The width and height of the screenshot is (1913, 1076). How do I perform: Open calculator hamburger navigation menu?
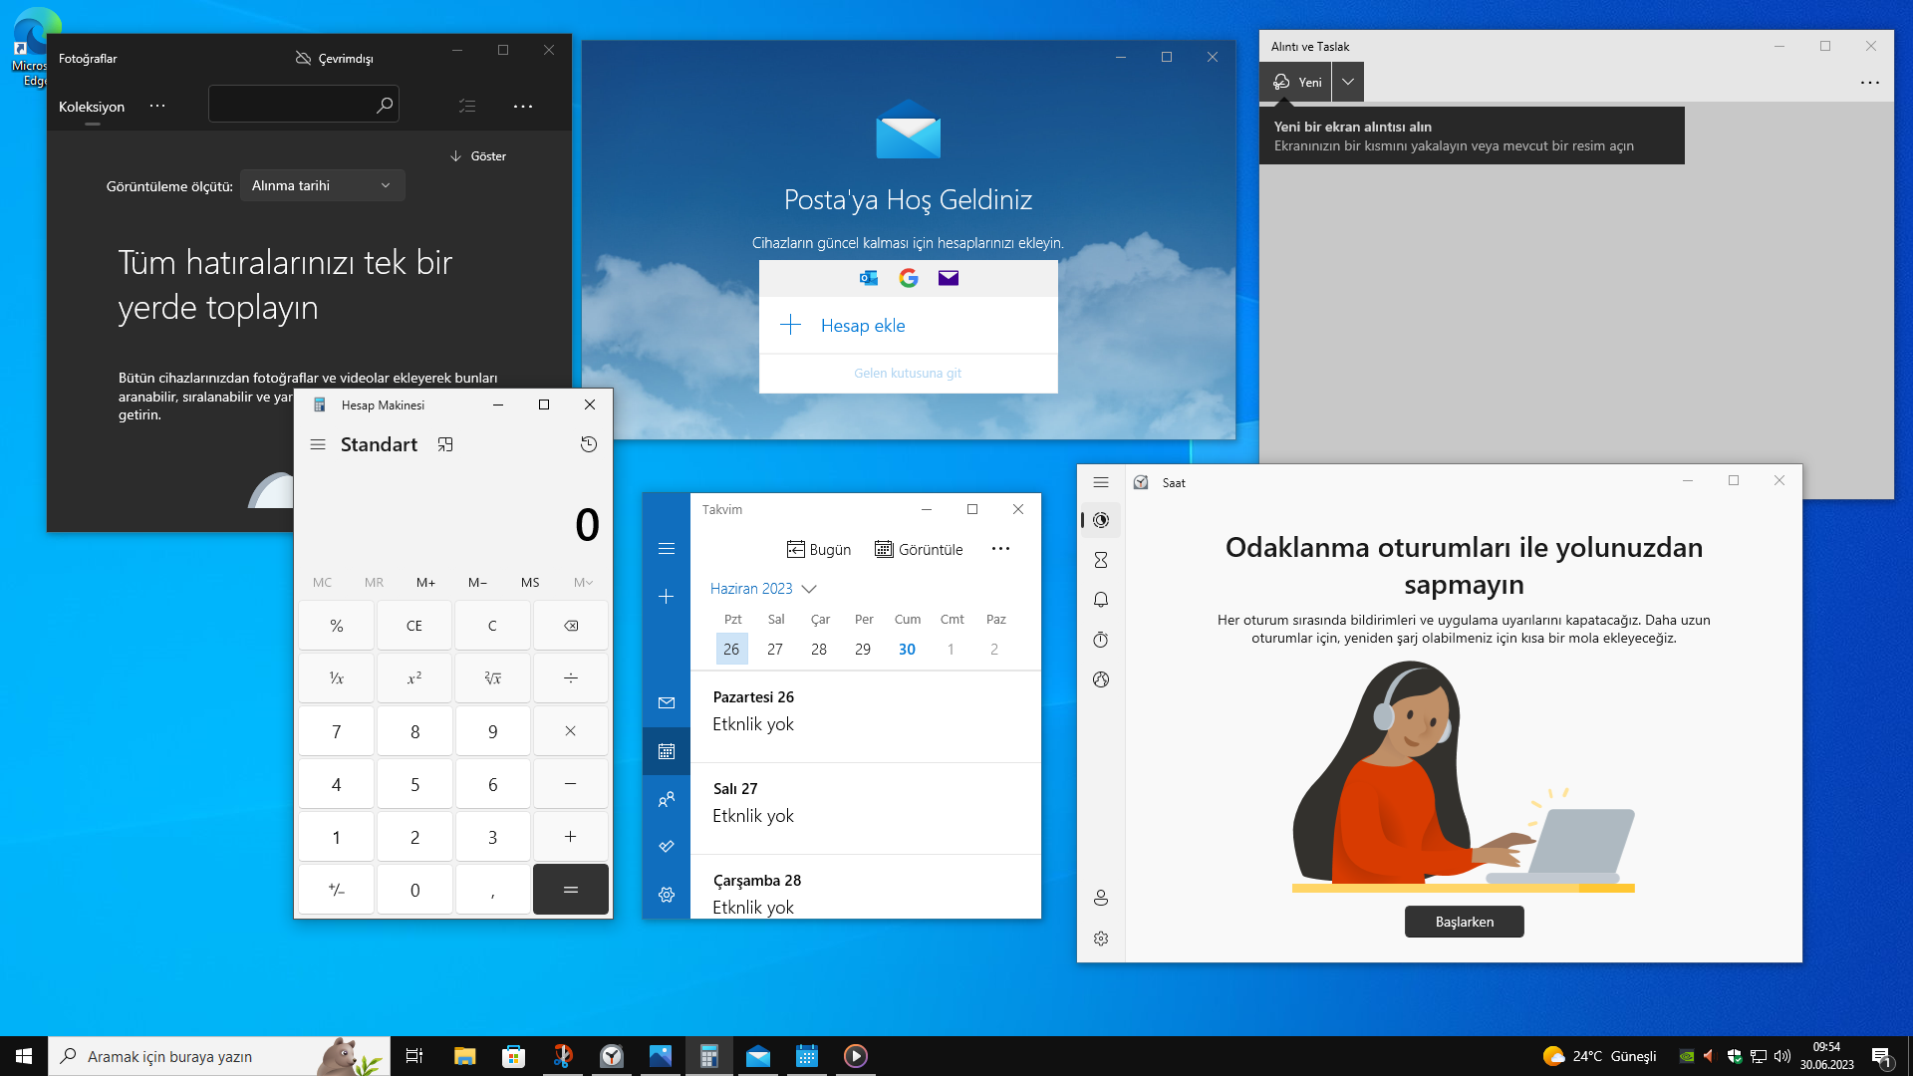click(318, 444)
